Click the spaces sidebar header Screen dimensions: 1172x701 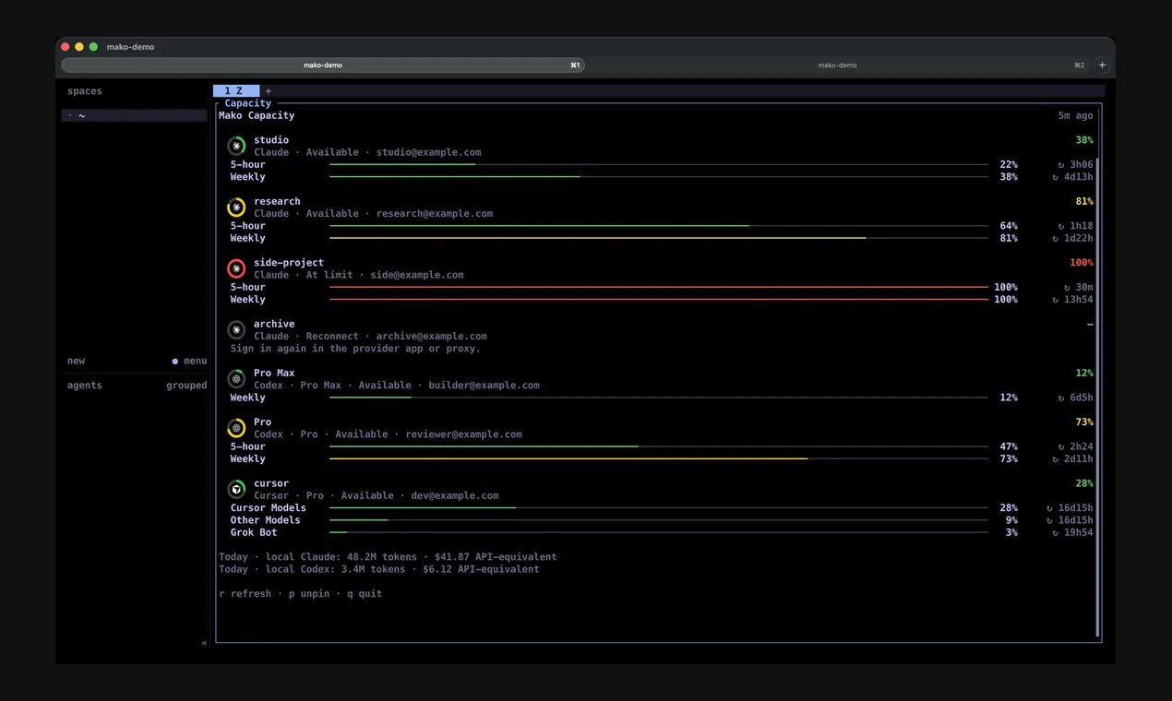pyautogui.click(x=85, y=91)
